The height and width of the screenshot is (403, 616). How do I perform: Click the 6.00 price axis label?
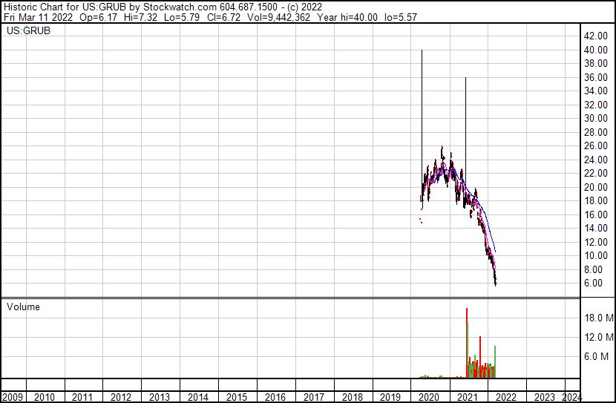pyautogui.click(x=593, y=284)
